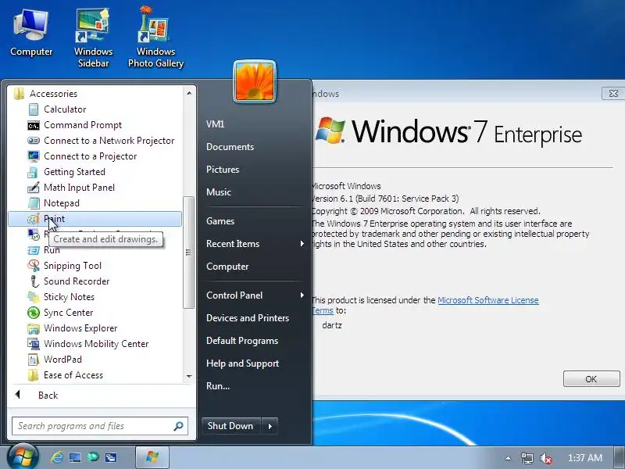625x469 pixels.
Task: Click the Start orb button
Action: click(23, 456)
